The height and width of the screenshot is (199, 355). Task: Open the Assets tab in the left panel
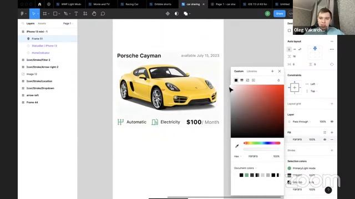click(42, 23)
